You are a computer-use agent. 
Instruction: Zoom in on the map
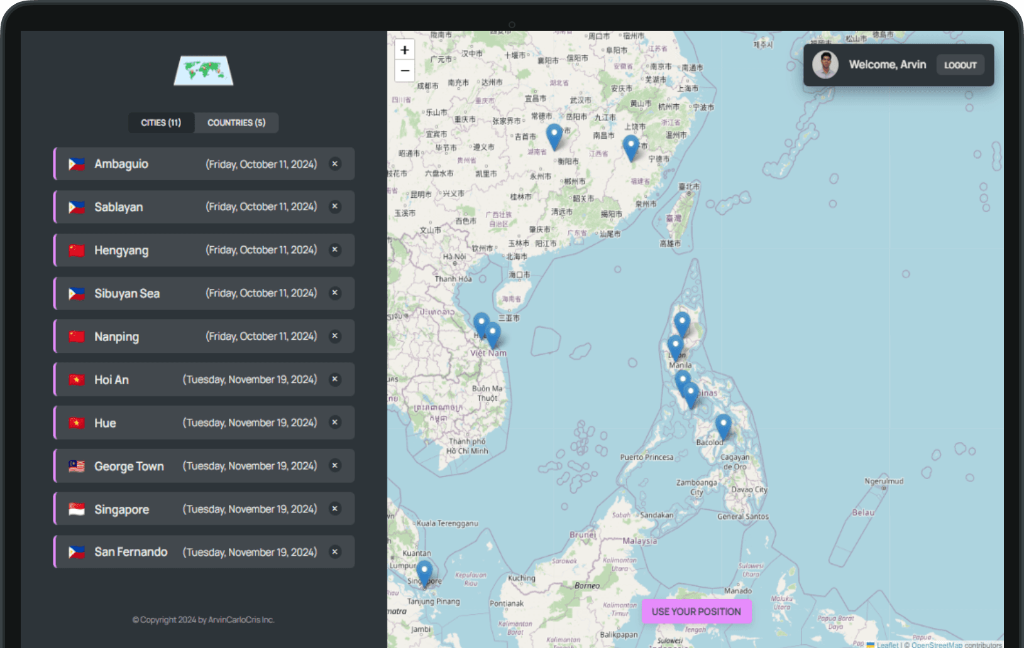pyautogui.click(x=405, y=50)
